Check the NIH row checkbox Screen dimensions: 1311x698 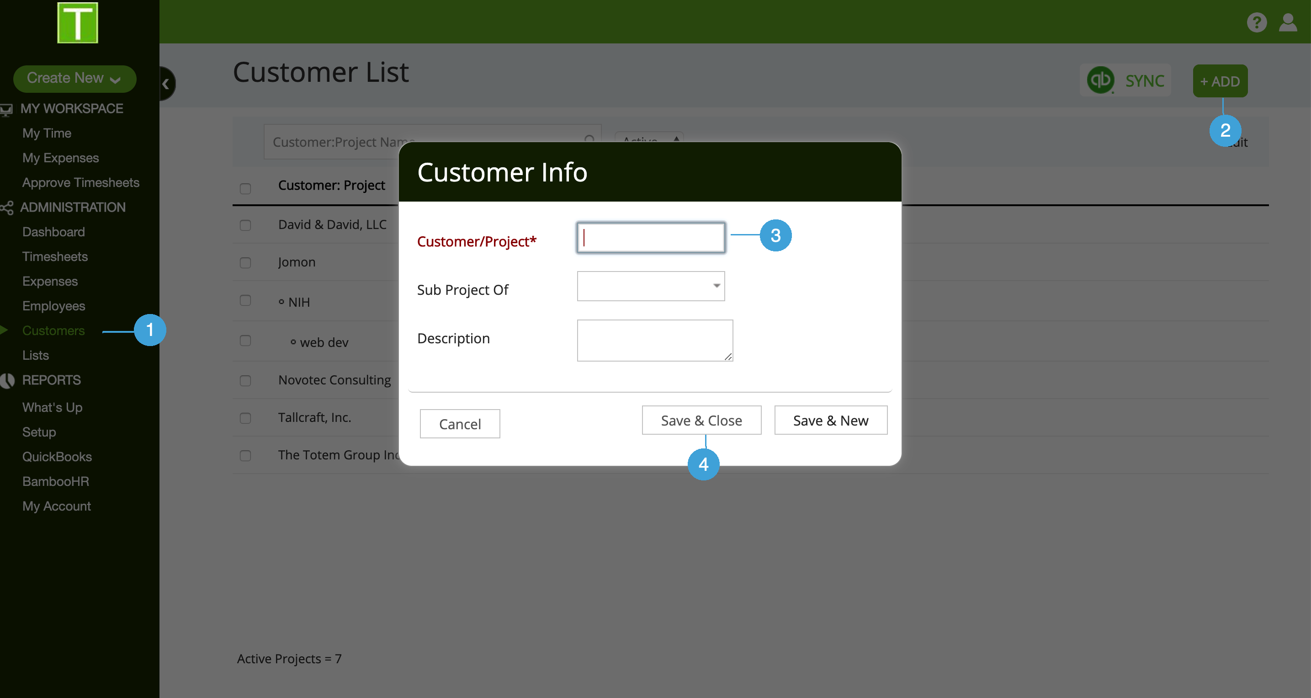tap(245, 300)
